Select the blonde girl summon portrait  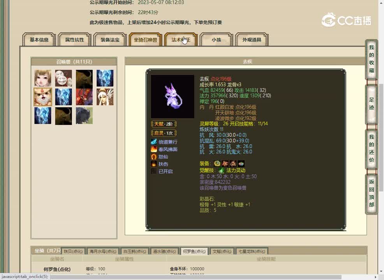(43, 78)
